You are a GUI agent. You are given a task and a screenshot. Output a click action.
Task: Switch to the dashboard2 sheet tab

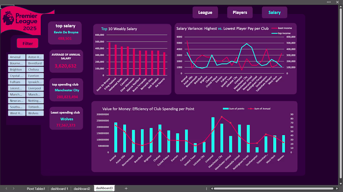pos(82,189)
